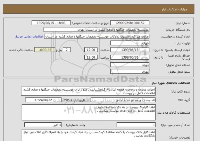Select the ساعت باقی مانده label
The image size is (200, 141).
[21, 50]
